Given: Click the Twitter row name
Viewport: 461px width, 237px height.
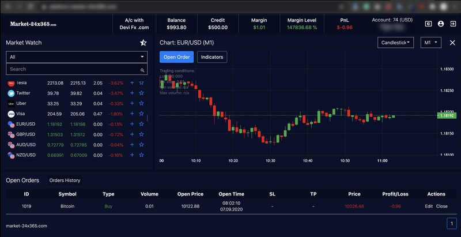Looking at the screenshot, I should coord(23,93).
